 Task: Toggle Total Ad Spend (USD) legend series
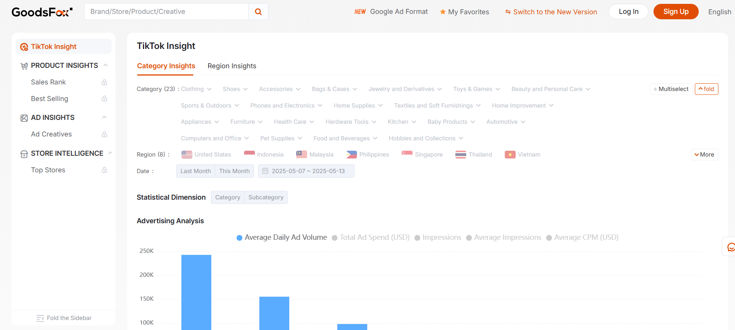[x=371, y=237]
